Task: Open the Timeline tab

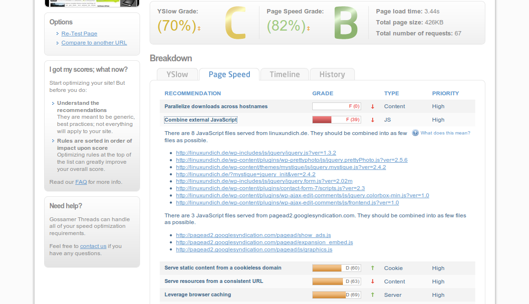Action: 284,74
